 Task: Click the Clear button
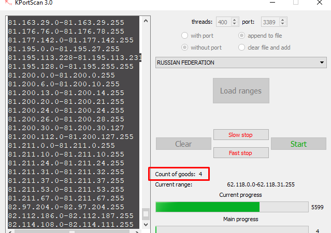[183, 144]
